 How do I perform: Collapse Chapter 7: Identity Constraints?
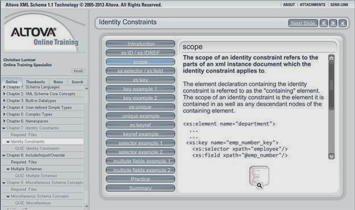[x=4, y=128]
